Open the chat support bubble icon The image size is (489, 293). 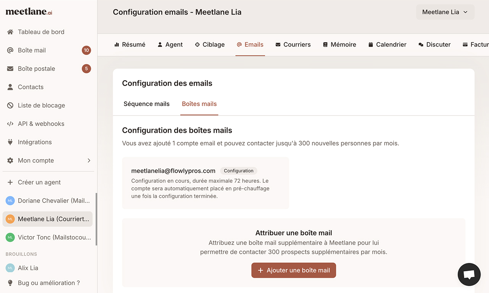469,274
